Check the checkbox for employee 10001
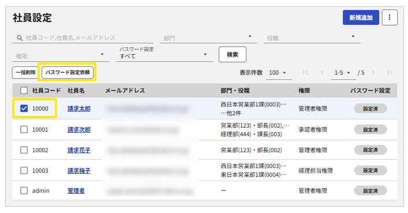This screenshot has width=408, height=213. (24, 129)
